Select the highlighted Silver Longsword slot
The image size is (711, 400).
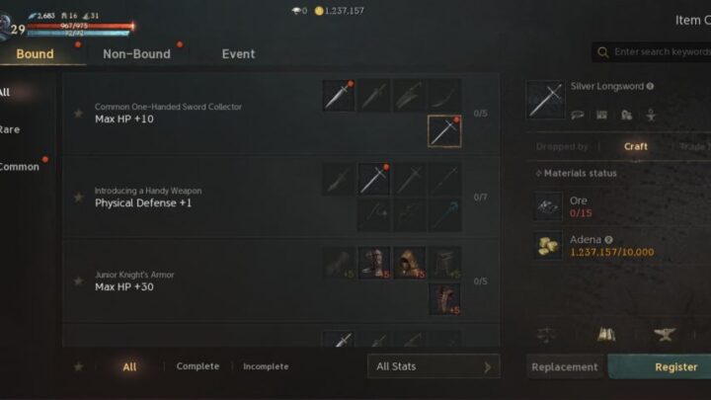(x=444, y=131)
